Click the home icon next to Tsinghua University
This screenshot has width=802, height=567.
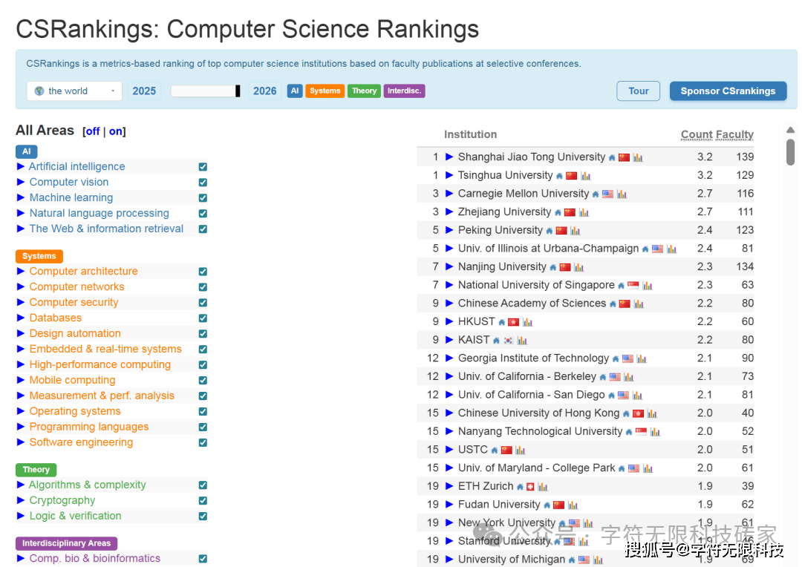point(559,176)
